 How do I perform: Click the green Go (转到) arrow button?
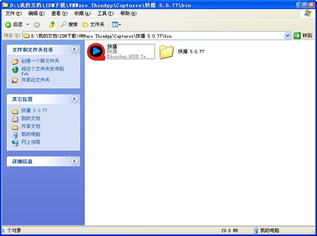click(x=298, y=36)
